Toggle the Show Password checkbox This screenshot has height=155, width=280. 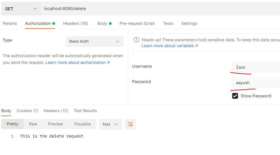[x=235, y=96]
